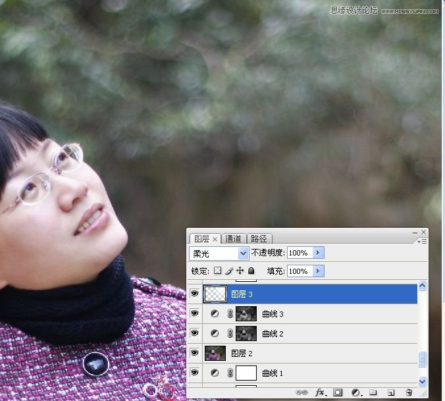Select the 曲线 3 layer name

pos(273,314)
